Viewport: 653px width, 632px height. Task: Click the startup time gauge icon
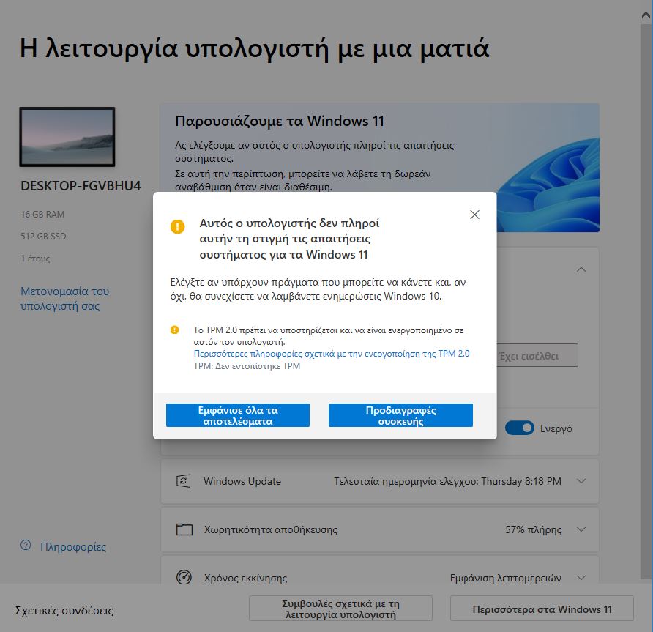tap(184, 577)
